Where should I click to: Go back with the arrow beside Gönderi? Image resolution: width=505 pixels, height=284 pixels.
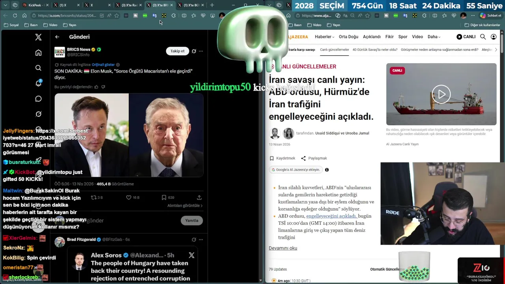57,37
